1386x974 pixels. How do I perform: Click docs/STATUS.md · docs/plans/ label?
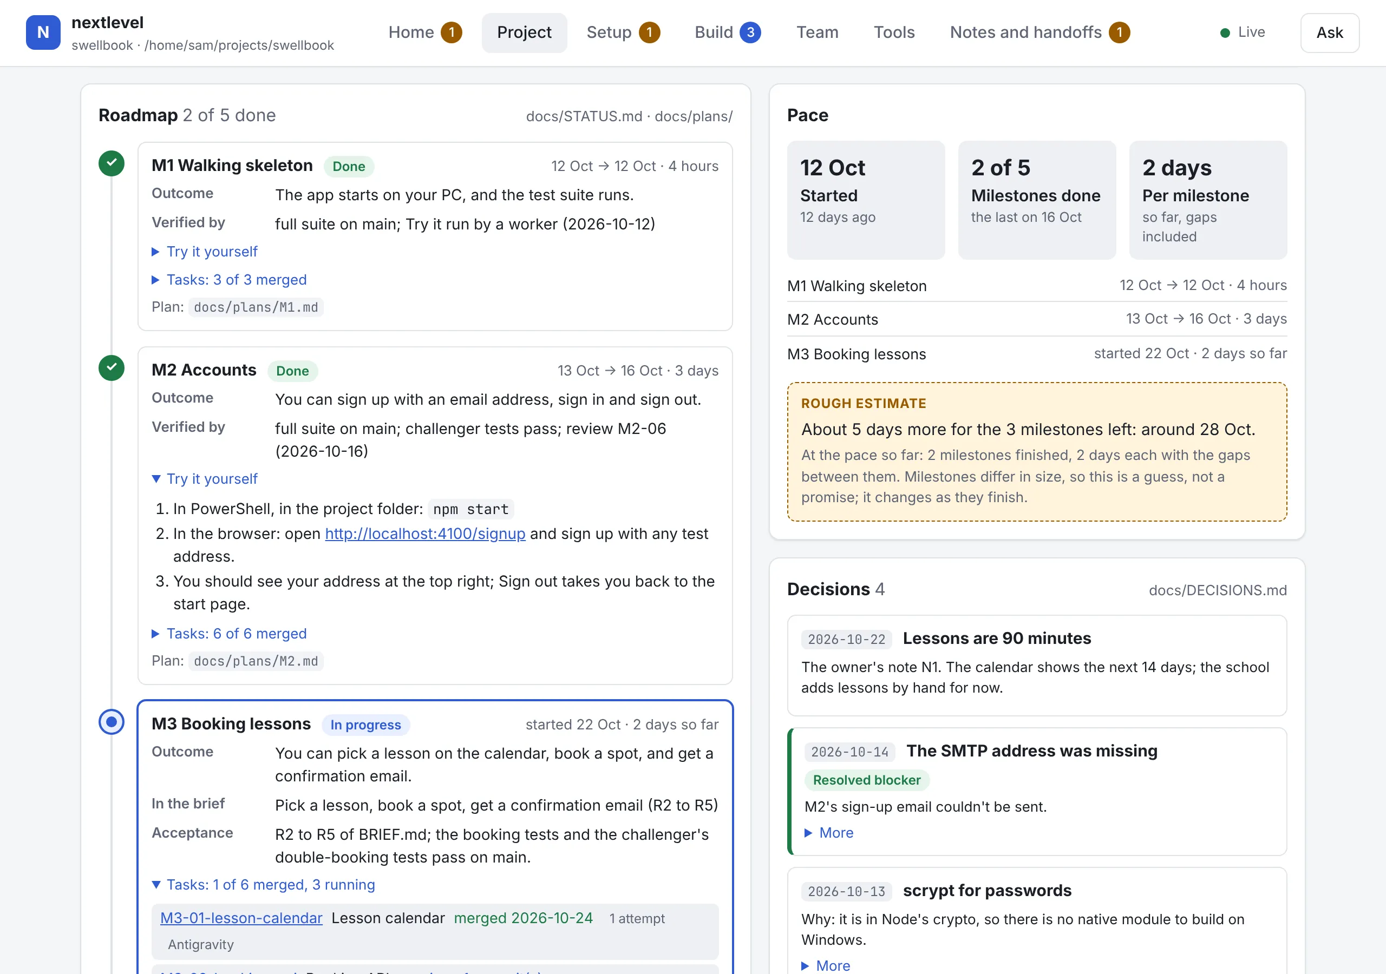[x=629, y=116]
